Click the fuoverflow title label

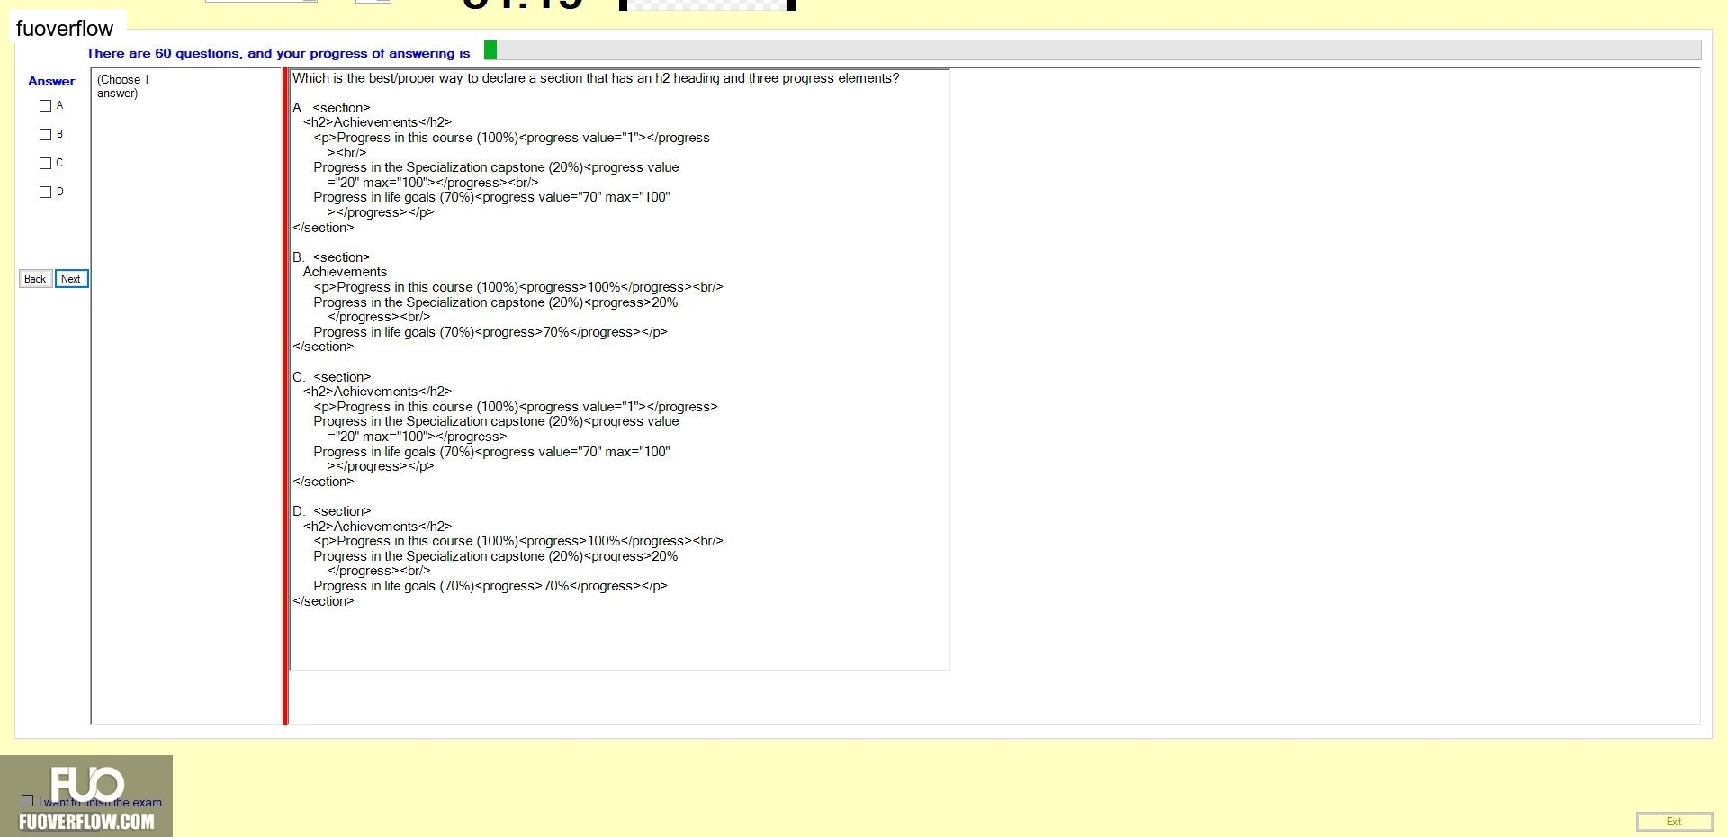(65, 29)
